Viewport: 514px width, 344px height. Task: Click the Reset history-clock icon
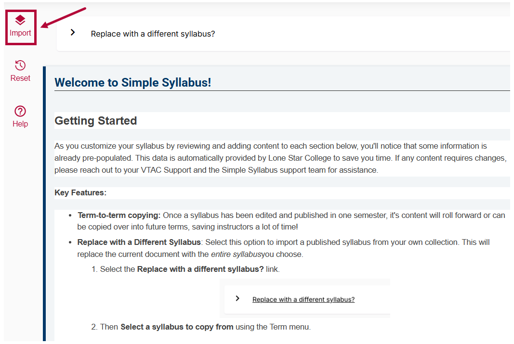20,65
